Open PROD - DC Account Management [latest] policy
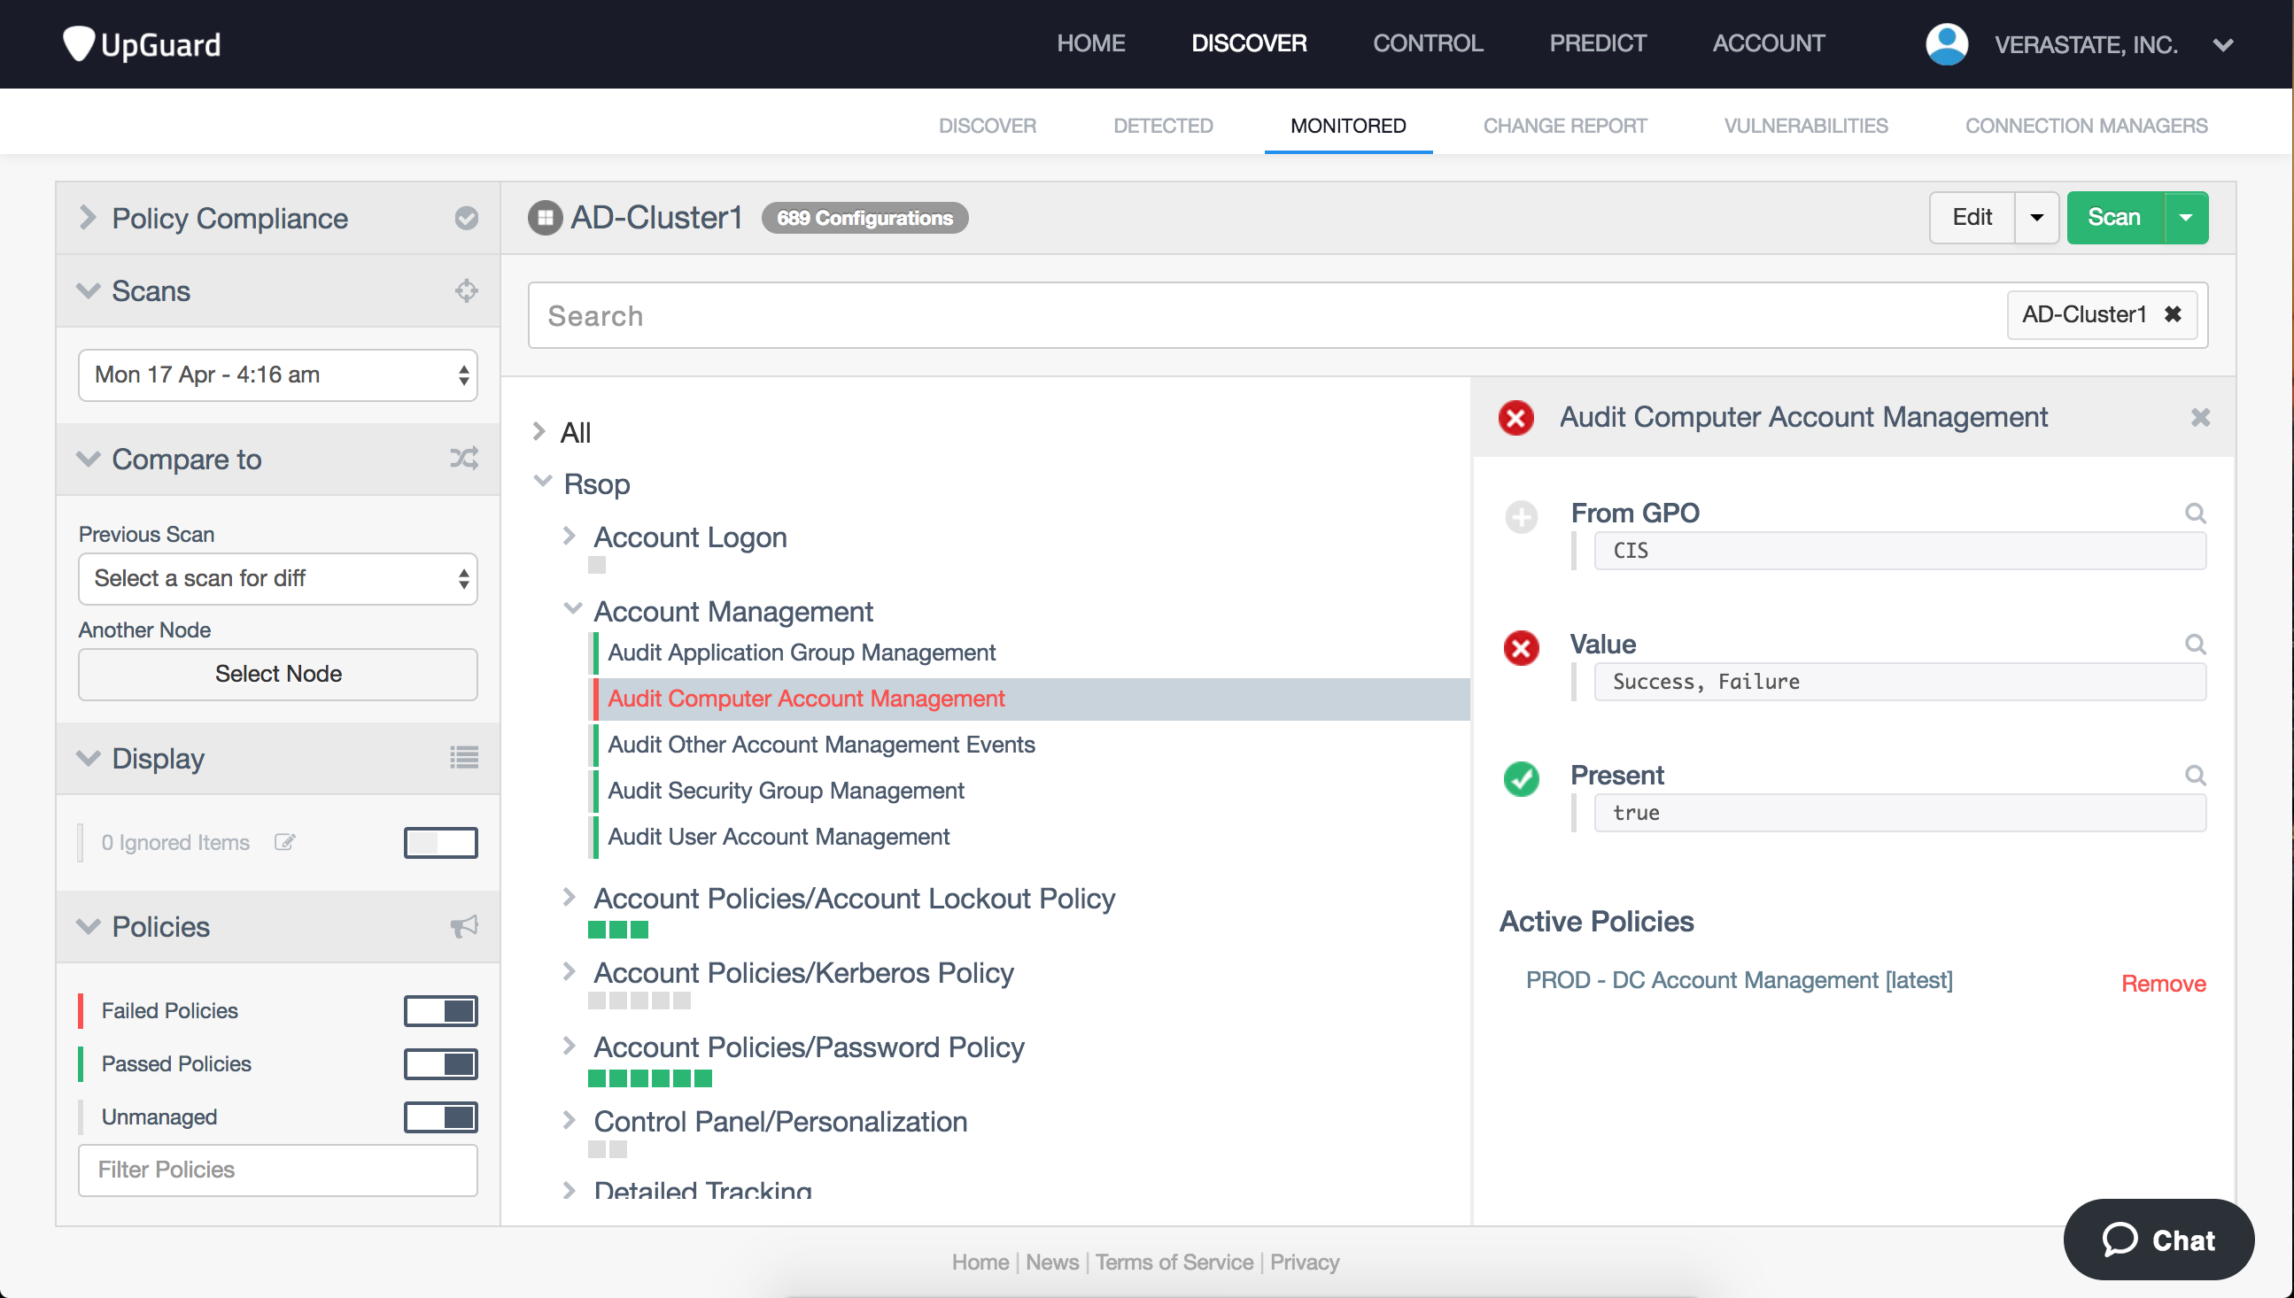The width and height of the screenshot is (2294, 1298). (x=1739, y=980)
